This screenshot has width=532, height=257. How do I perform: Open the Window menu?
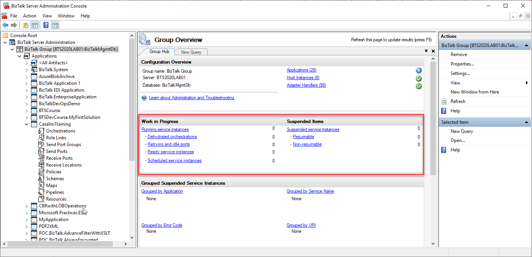(66, 16)
